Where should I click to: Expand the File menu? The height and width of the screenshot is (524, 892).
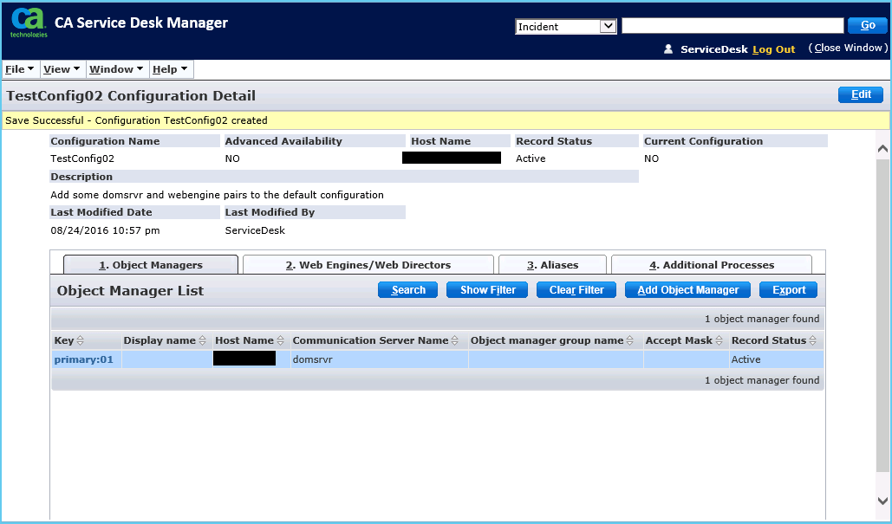coord(20,69)
